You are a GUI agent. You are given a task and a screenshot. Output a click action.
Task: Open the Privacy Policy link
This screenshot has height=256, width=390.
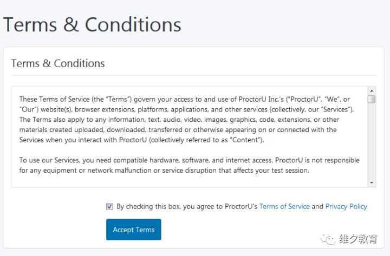pos(346,206)
